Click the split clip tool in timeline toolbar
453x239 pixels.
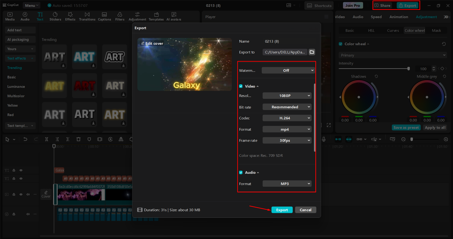point(46,139)
